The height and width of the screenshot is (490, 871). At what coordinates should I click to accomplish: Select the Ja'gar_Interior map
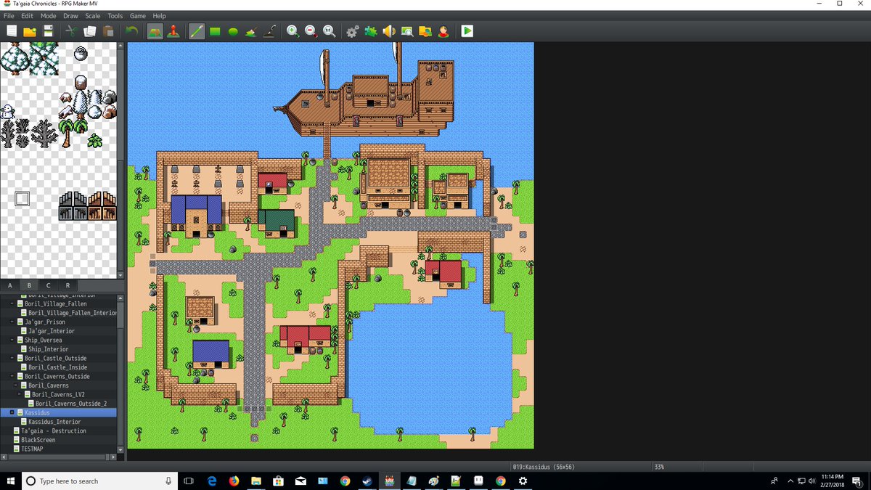[52, 331]
